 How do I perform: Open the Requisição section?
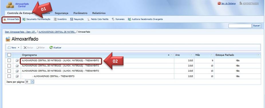click(x=77, y=19)
